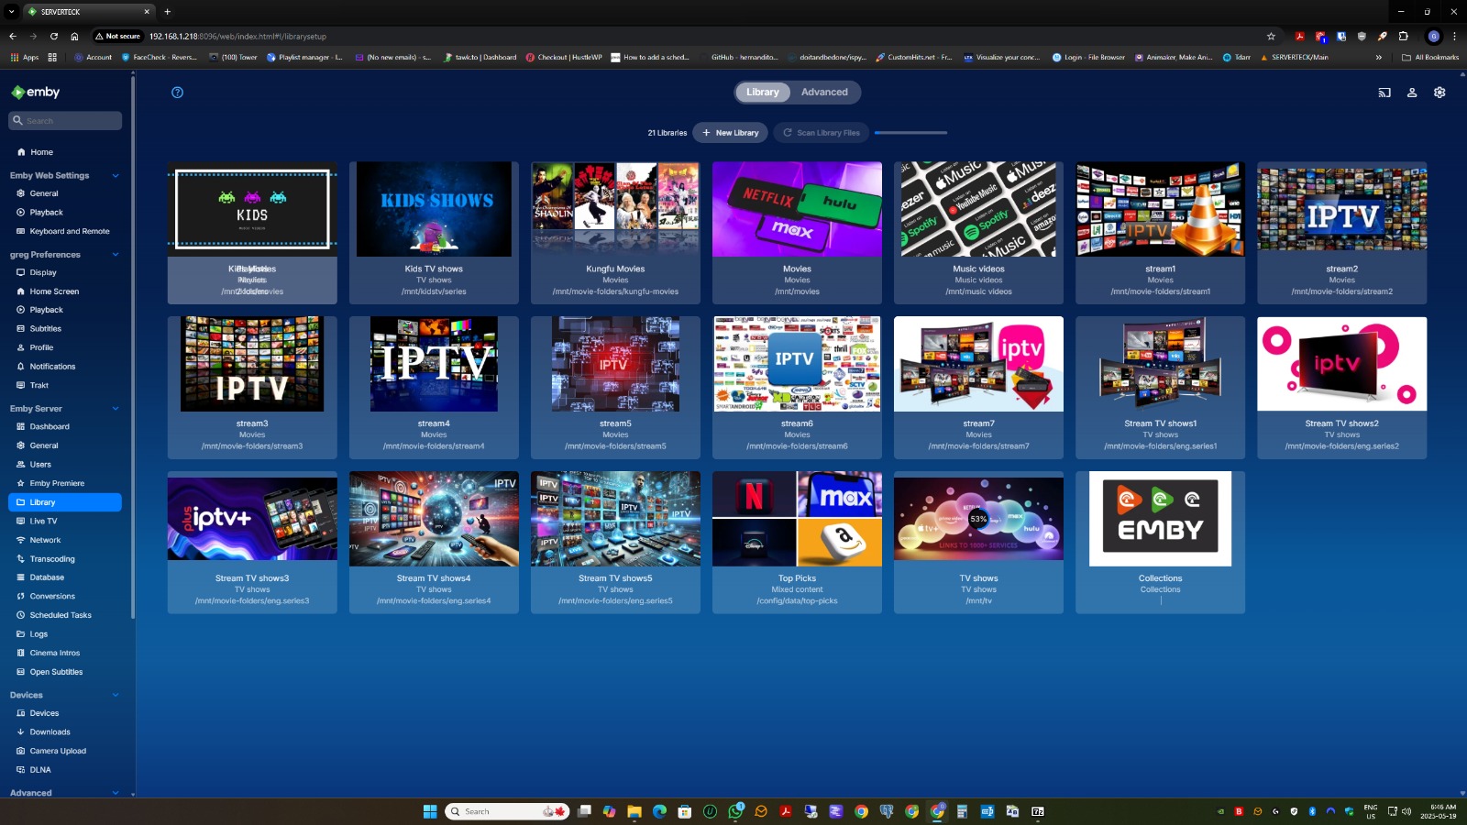Open the Kids TV shows library card

434,233
